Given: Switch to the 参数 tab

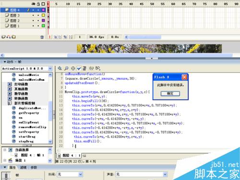Looking at the screenshot, I should [34, 168].
